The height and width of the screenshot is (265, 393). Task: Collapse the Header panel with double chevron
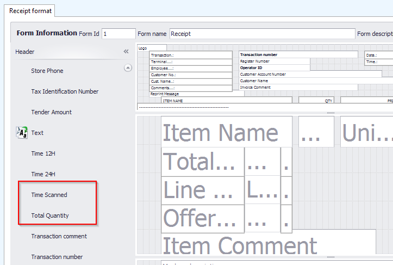tap(126, 52)
